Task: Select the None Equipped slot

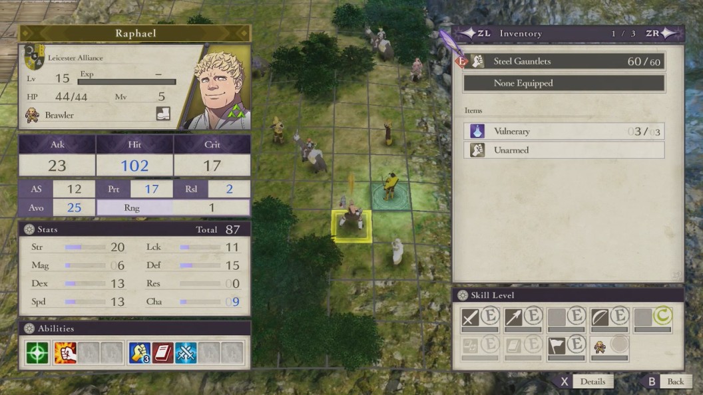Action: click(564, 83)
